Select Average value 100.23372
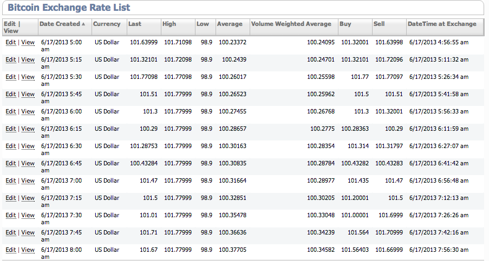Image resolution: width=489 pixels, height=261 pixels. coord(232,42)
